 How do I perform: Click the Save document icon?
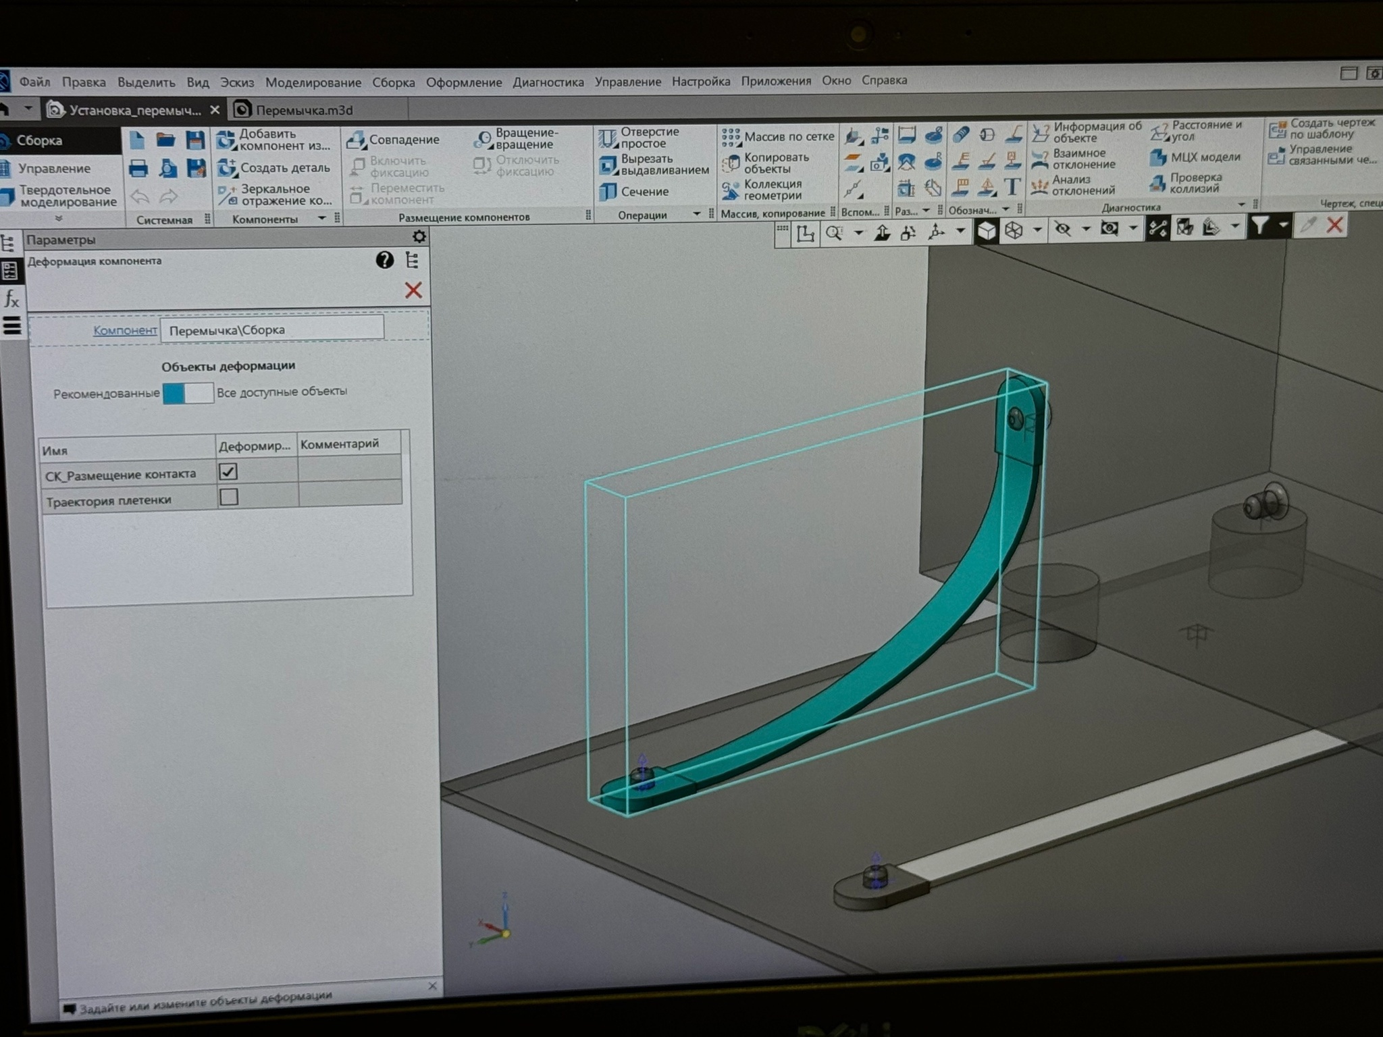click(195, 140)
